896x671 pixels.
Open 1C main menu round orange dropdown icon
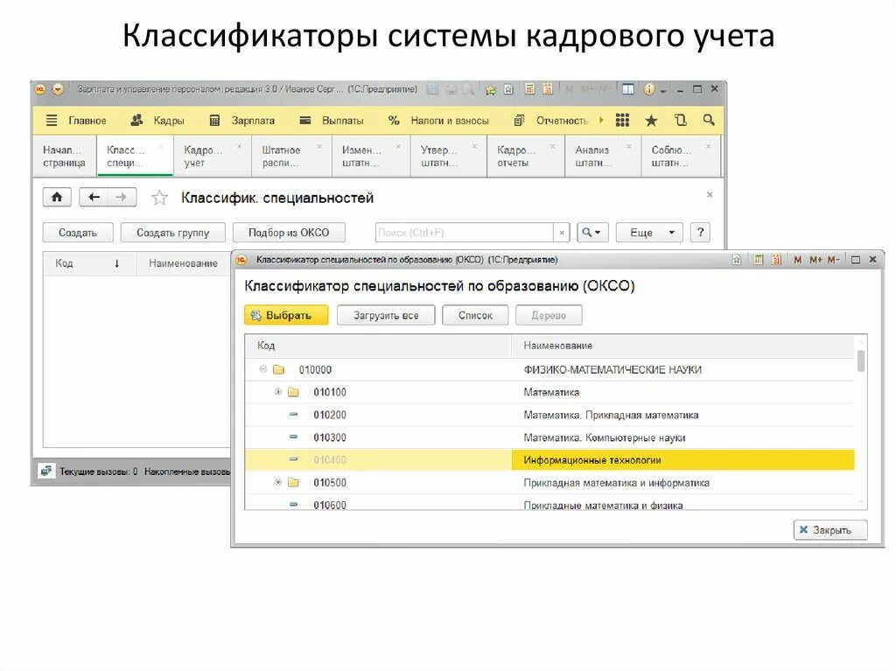[x=58, y=89]
